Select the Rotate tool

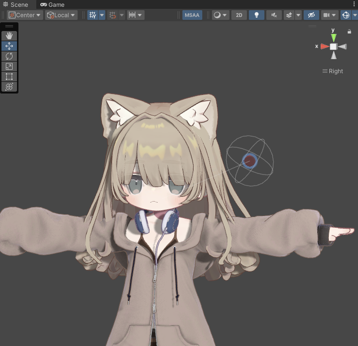point(9,56)
